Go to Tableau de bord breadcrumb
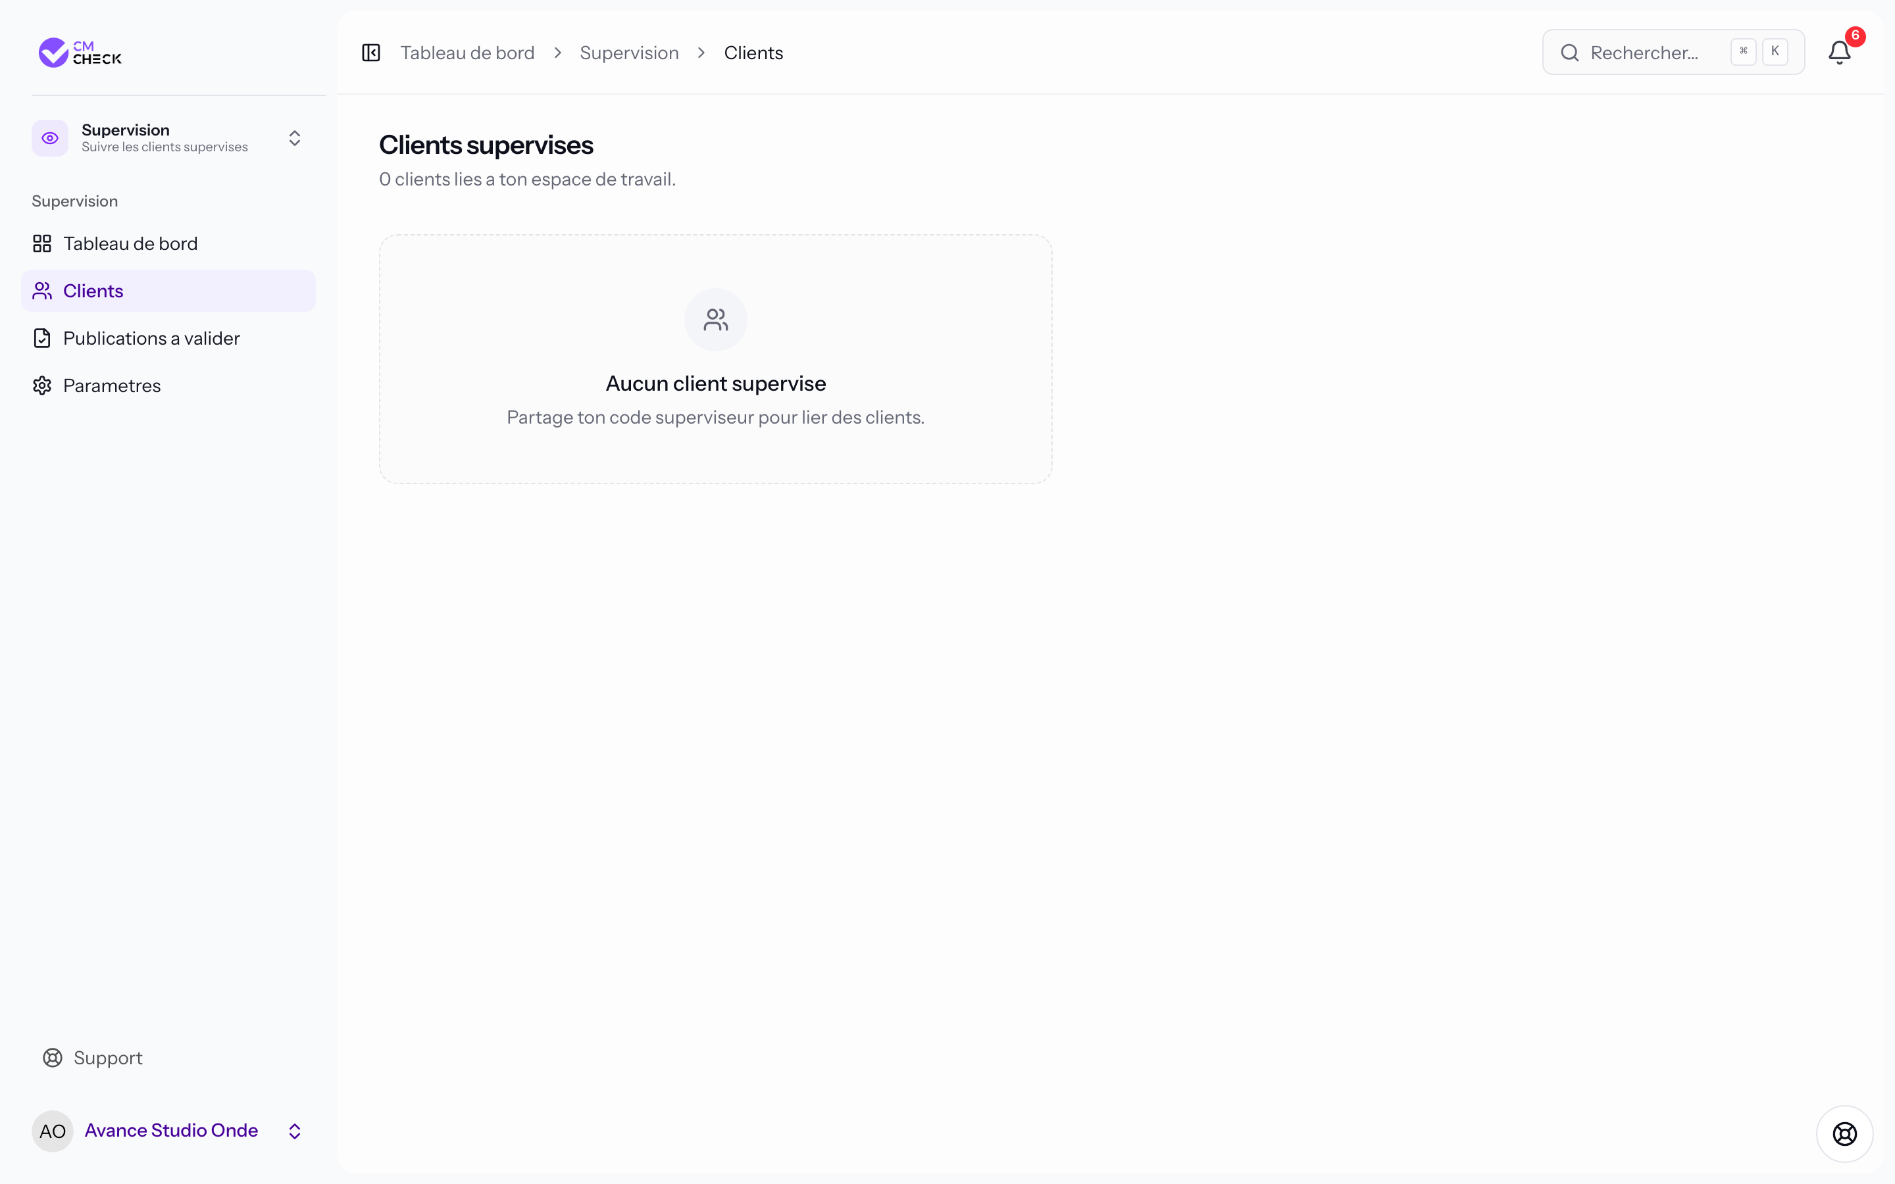 pyautogui.click(x=467, y=53)
